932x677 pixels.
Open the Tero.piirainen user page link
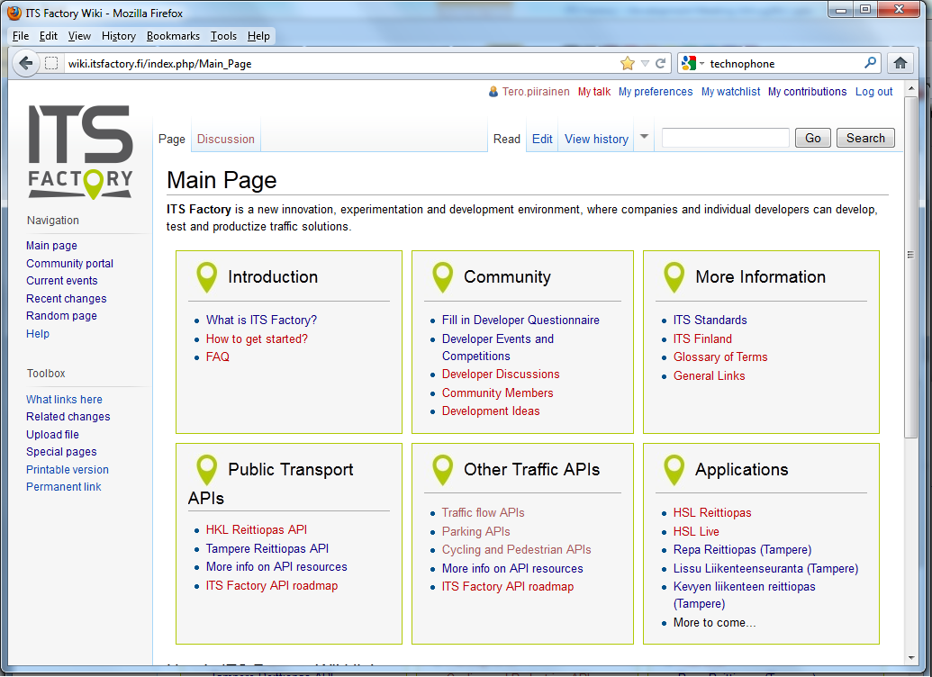click(x=536, y=92)
